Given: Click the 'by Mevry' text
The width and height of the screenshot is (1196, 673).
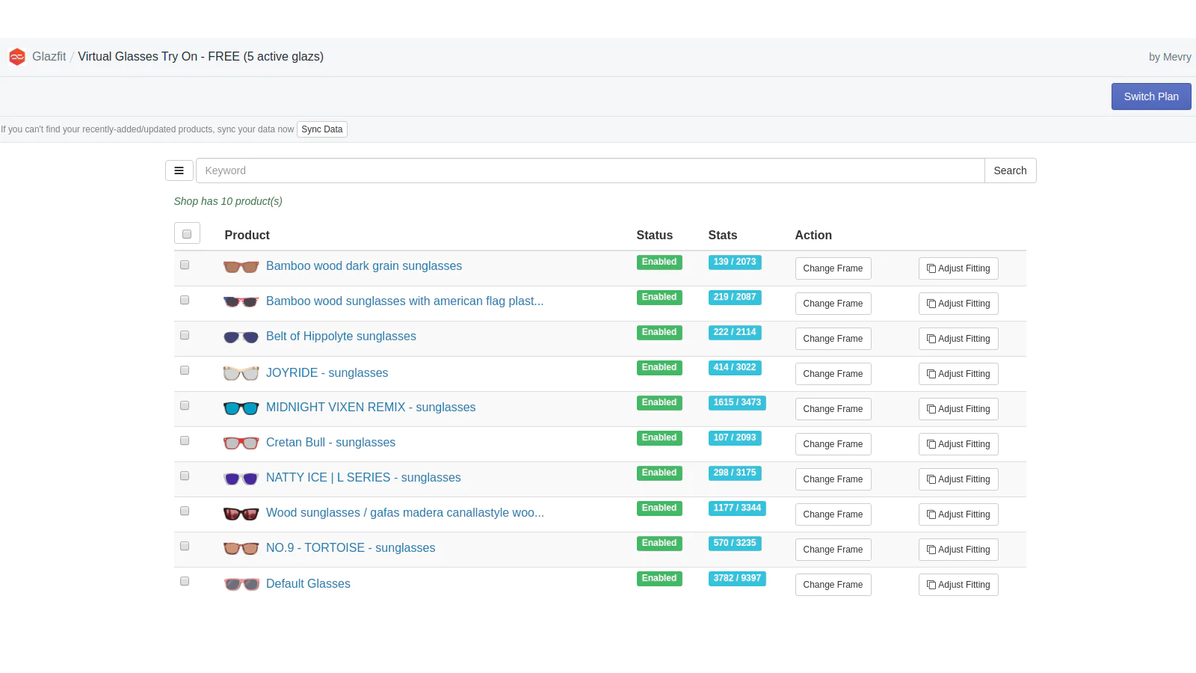Looking at the screenshot, I should point(1170,57).
